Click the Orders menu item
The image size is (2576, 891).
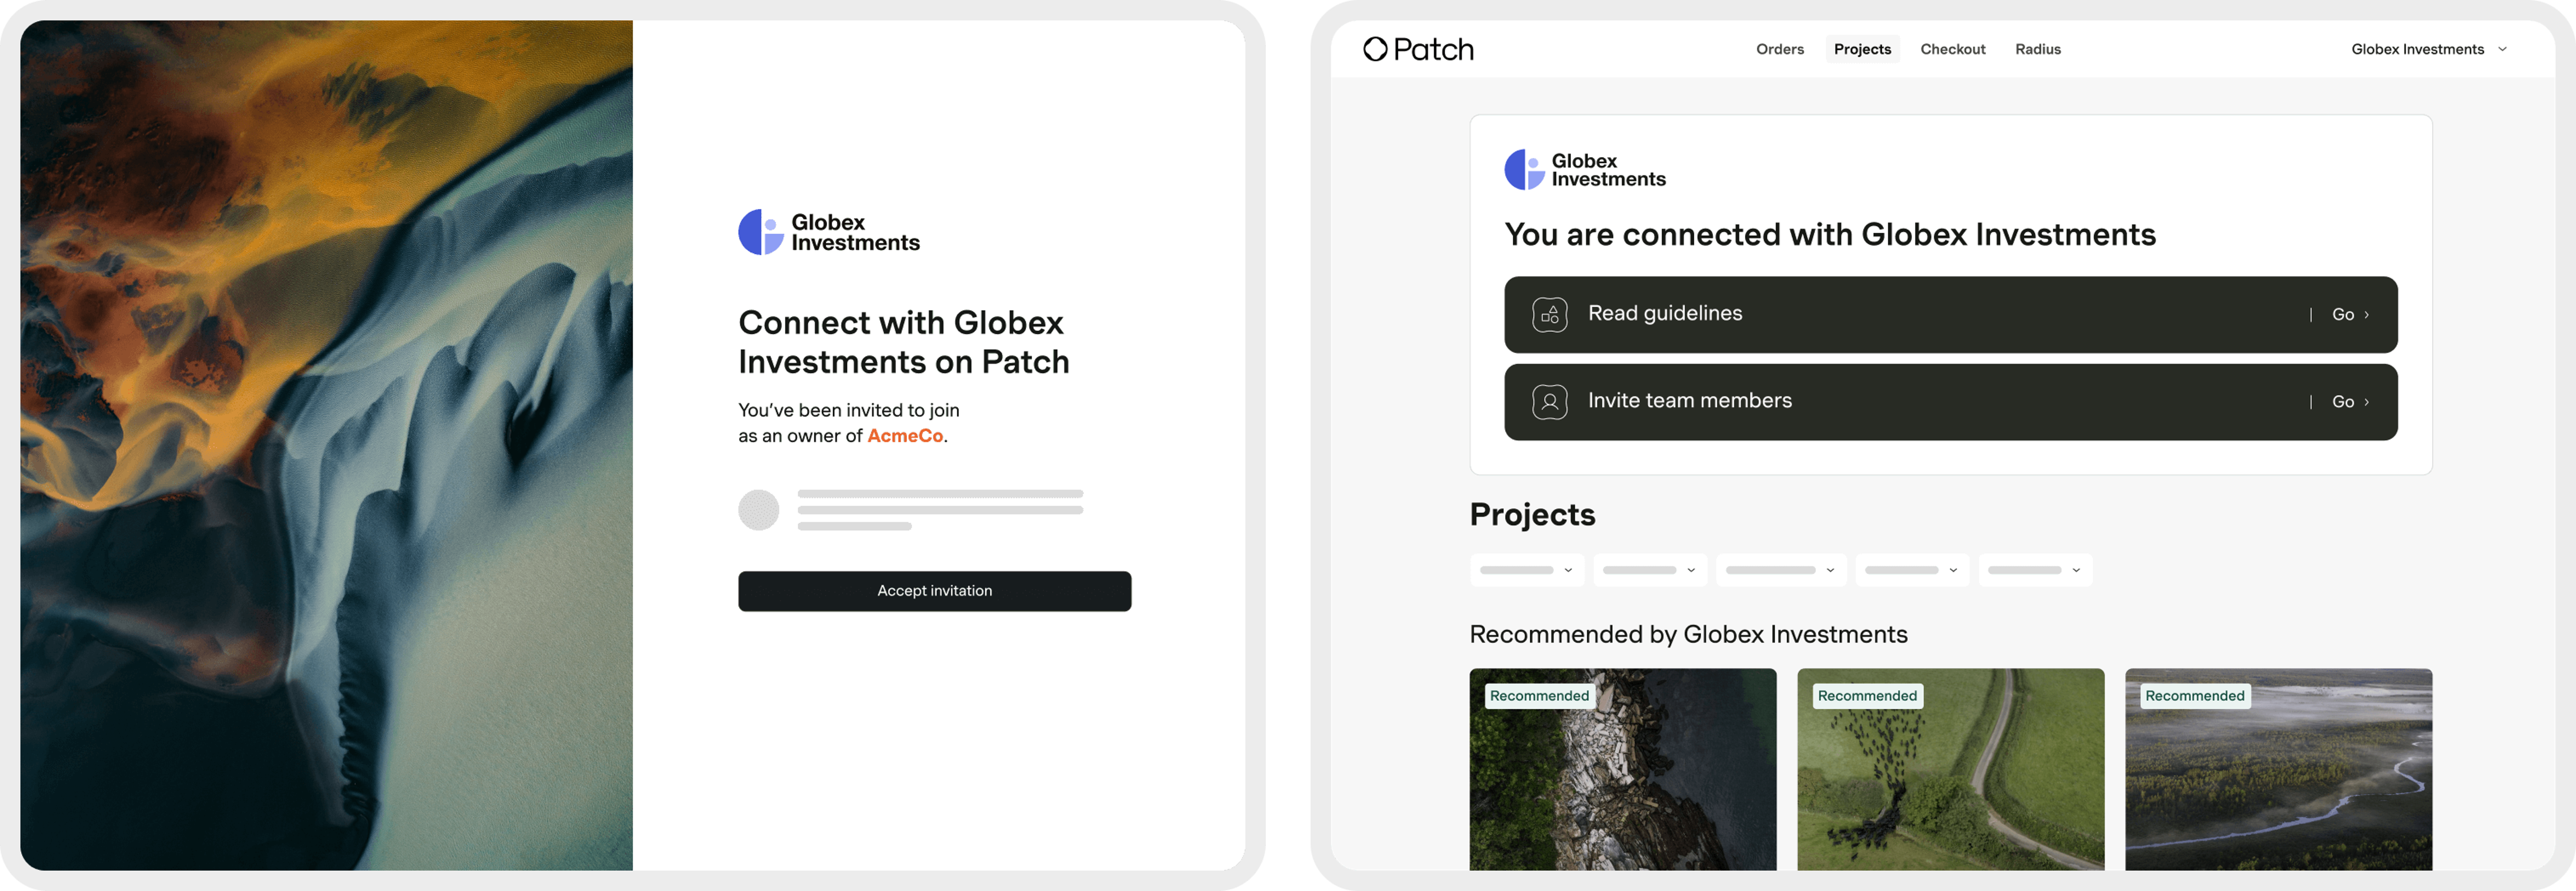1779,48
